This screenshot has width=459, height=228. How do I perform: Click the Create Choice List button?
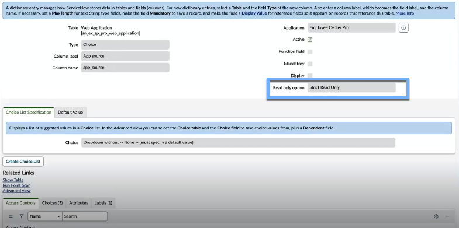(x=23, y=162)
